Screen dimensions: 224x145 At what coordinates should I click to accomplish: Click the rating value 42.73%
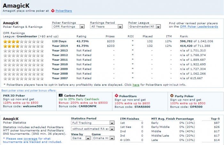tap(83, 41)
